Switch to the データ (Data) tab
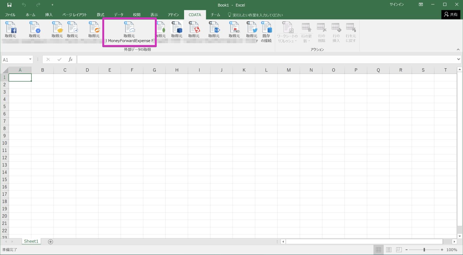Viewport: 463px width, 255px height. [x=118, y=15]
